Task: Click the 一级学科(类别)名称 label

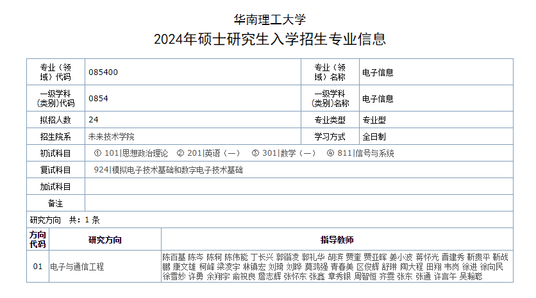Action: tap(330, 99)
